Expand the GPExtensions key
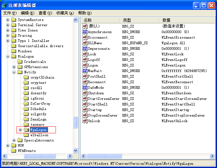 point(14,67)
